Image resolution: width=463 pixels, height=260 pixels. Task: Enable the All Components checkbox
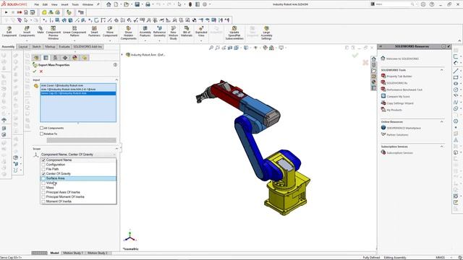[42, 128]
